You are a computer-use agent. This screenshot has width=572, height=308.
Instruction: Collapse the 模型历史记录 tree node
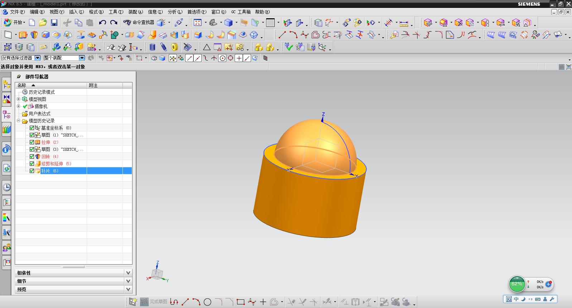pyautogui.click(x=19, y=121)
